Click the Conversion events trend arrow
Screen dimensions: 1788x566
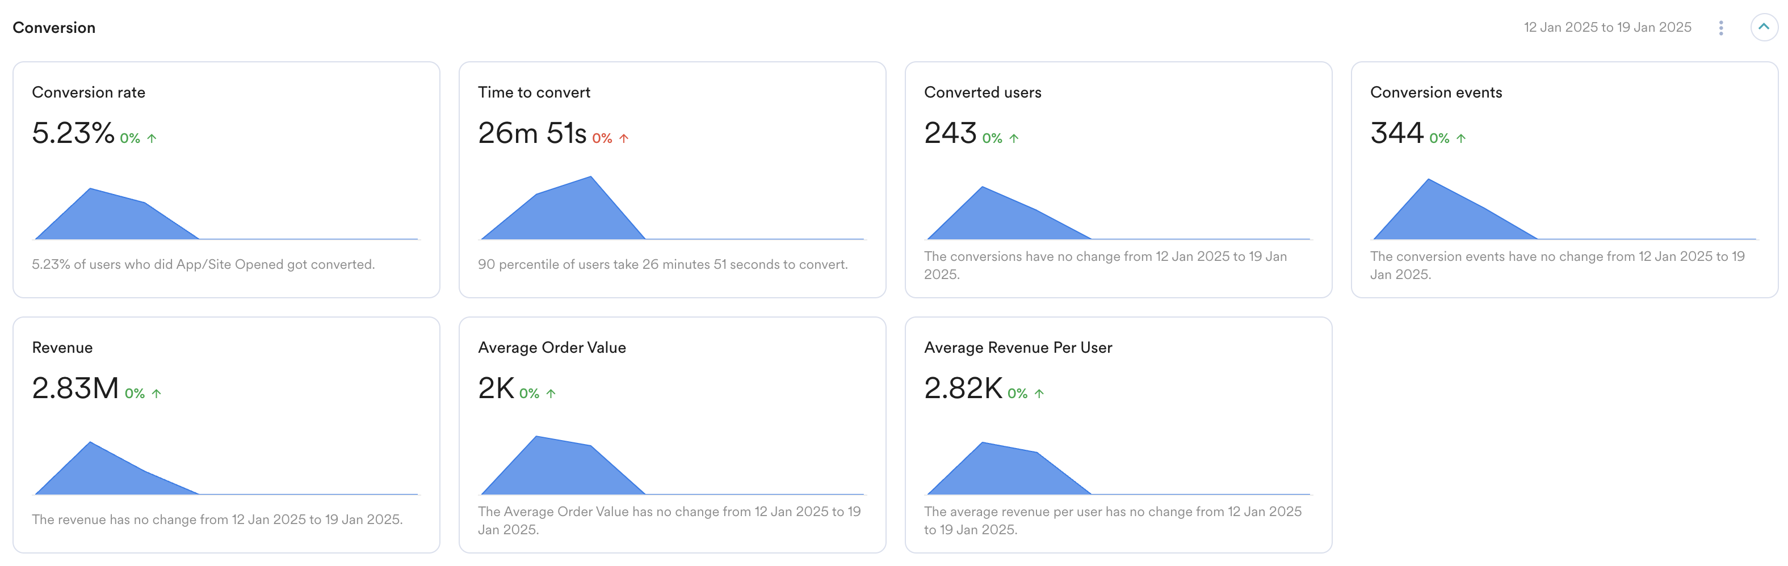[1461, 139]
